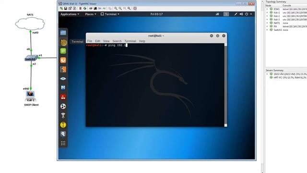Minimize the root@kali terminal window
This screenshot has width=307, height=173.
[212, 36]
